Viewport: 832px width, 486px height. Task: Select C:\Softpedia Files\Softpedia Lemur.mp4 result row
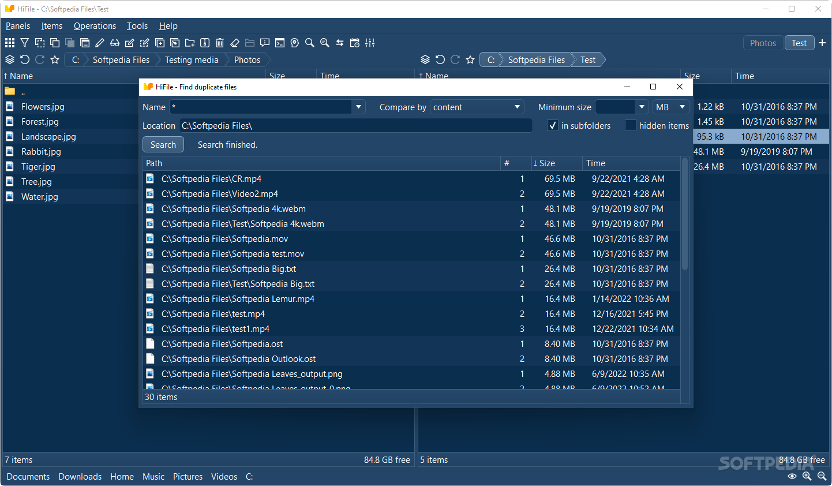click(412, 299)
